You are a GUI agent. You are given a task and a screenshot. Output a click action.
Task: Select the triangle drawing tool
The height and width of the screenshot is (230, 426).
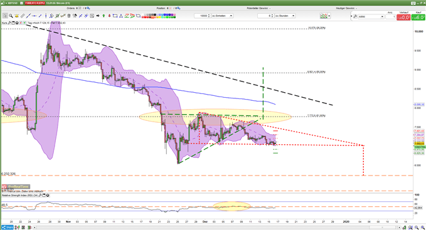point(121,16)
